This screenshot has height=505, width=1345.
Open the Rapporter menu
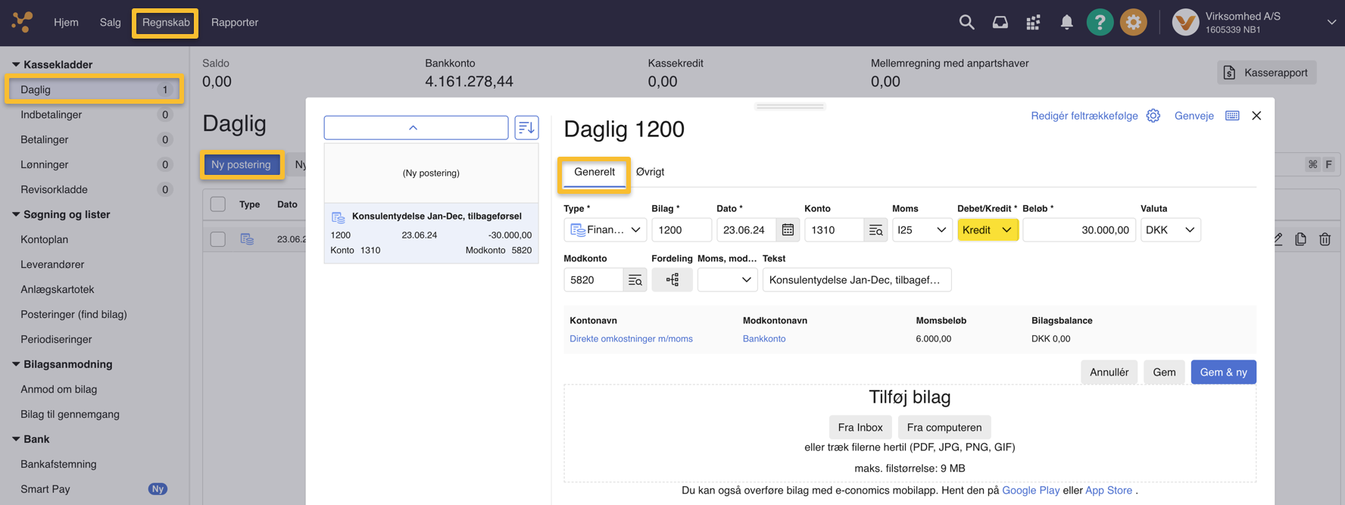(234, 22)
